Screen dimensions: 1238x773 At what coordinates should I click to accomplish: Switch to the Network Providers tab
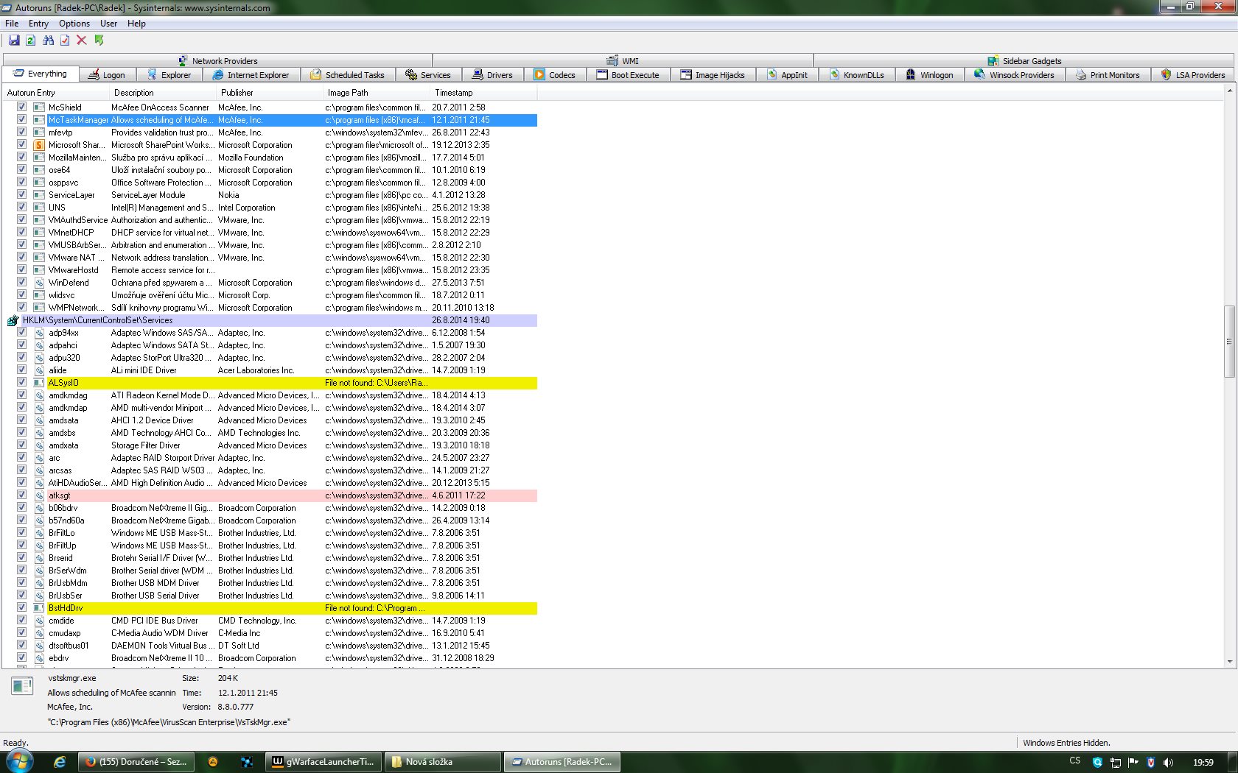click(218, 61)
